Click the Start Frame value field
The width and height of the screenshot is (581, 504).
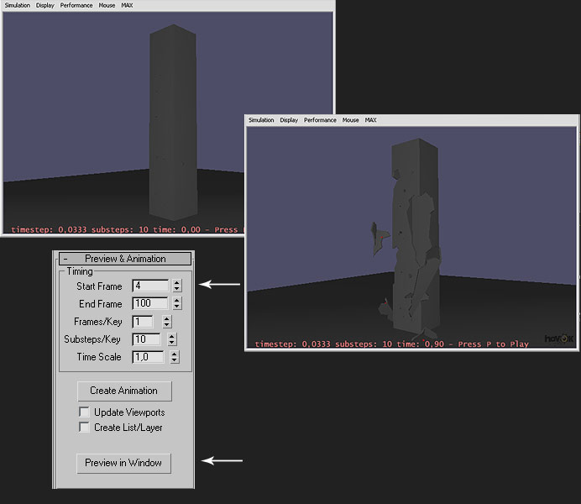coord(150,286)
